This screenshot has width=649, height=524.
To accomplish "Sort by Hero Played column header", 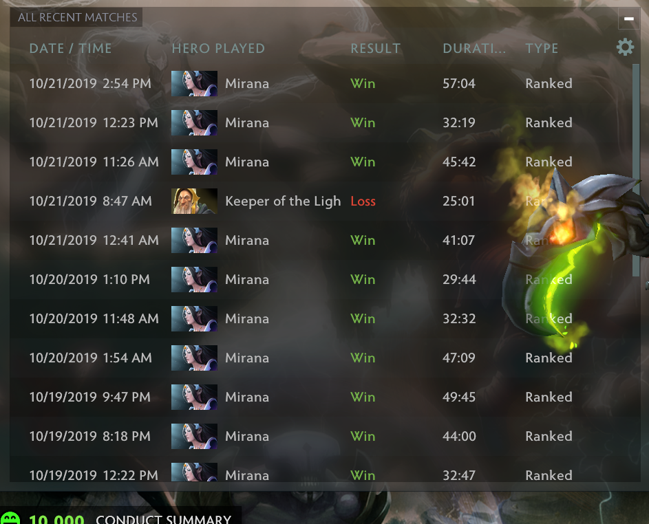I will (218, 48).
